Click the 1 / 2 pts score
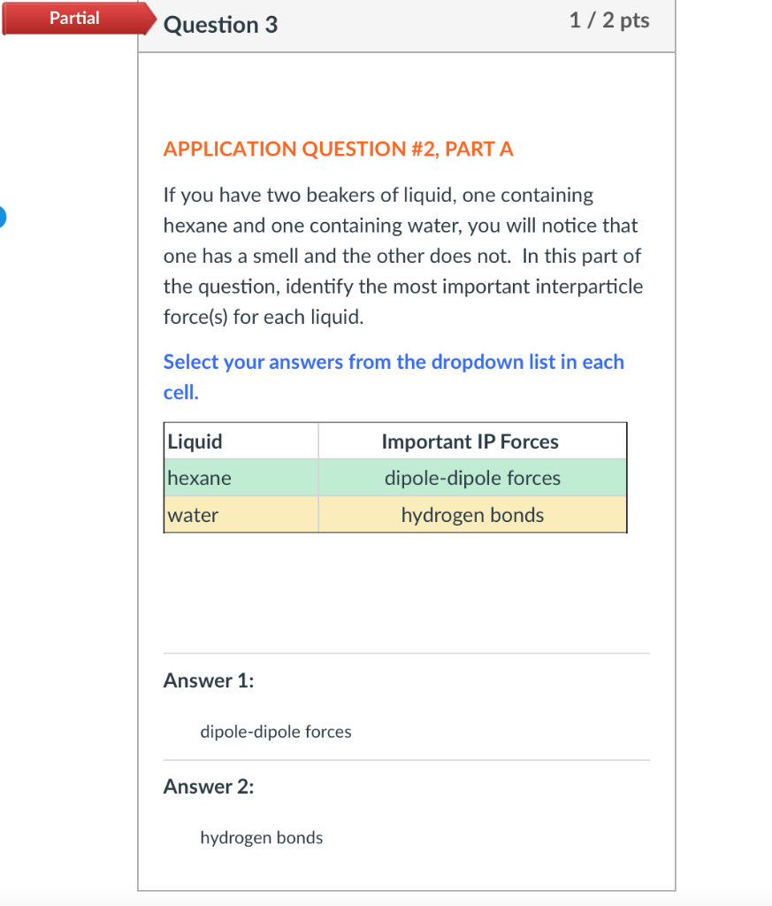The image size is (772, 906). 609,20
